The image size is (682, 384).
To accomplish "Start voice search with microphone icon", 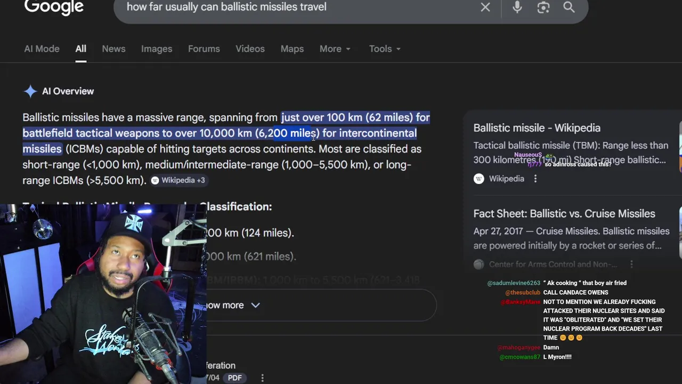I will pyautogui.click(x=517, y=7).
